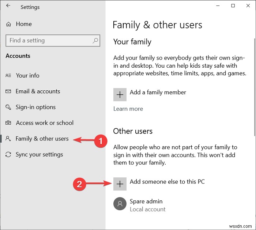
Task: Click Add a family member label
Action: tap(158, 93)
